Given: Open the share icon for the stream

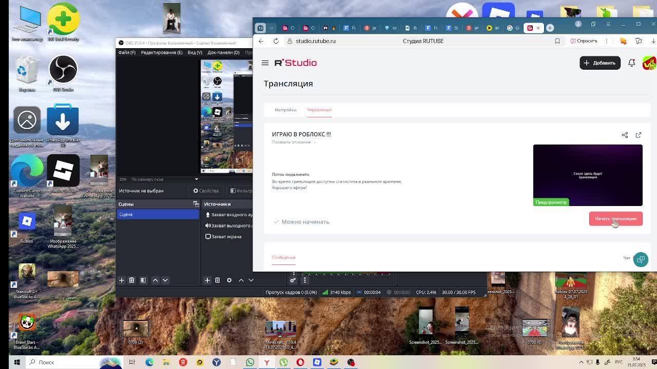Looking at the screenshot, I should point(625,135).
